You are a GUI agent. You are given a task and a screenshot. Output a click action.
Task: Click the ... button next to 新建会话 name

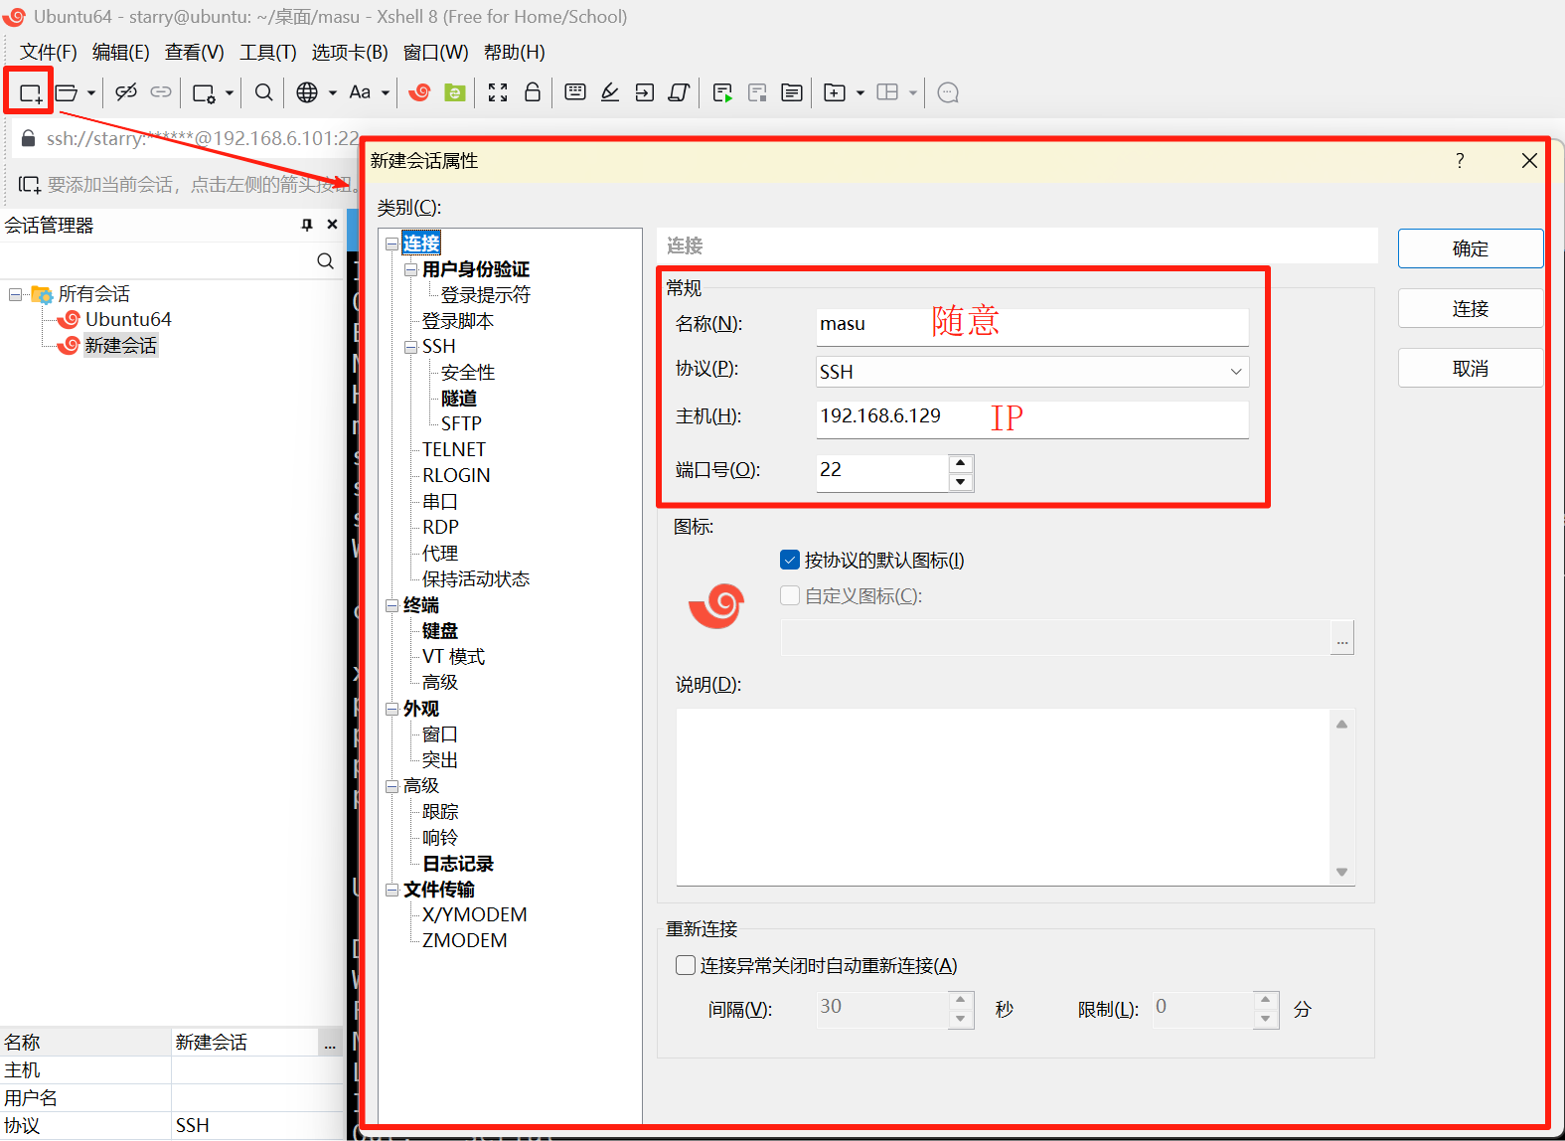[x=330, y=1042]
